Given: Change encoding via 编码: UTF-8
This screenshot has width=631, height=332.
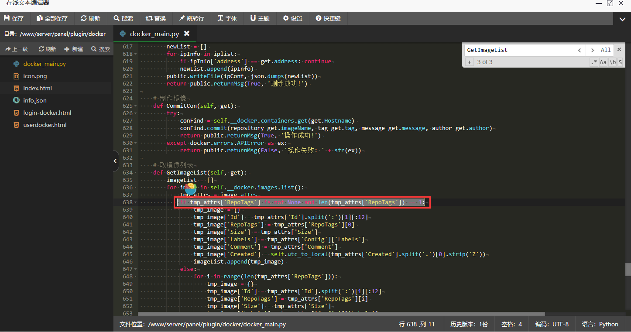Looking at the screenshot, I should [x=552, y=324].
